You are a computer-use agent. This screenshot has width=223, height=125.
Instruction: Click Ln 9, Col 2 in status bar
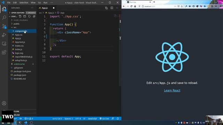pyautogui.click(x=57, y=119)
